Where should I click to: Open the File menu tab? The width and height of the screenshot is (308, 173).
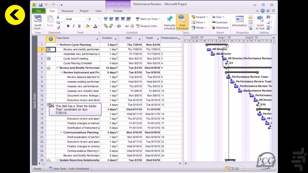pos(38,11)
